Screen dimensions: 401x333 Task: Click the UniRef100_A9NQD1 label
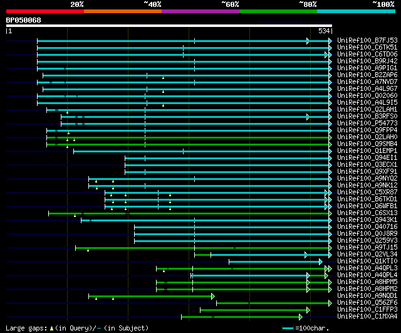tap(367, 296)
